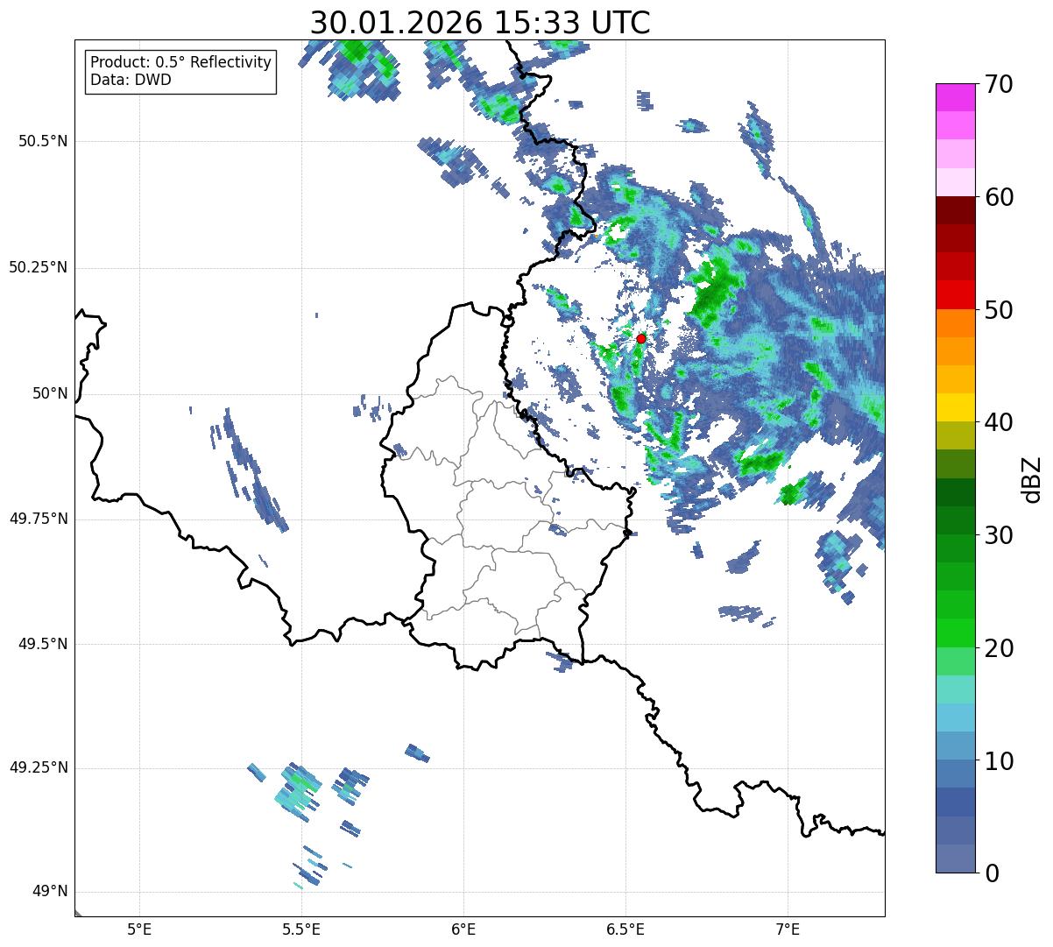Select the "Product: 0.5° Reflectivity" label
This screenshot has height=947, width=1053.
click(x=180, y=63)
